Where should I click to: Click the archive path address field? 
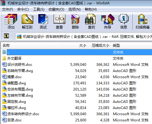(84, 37)
